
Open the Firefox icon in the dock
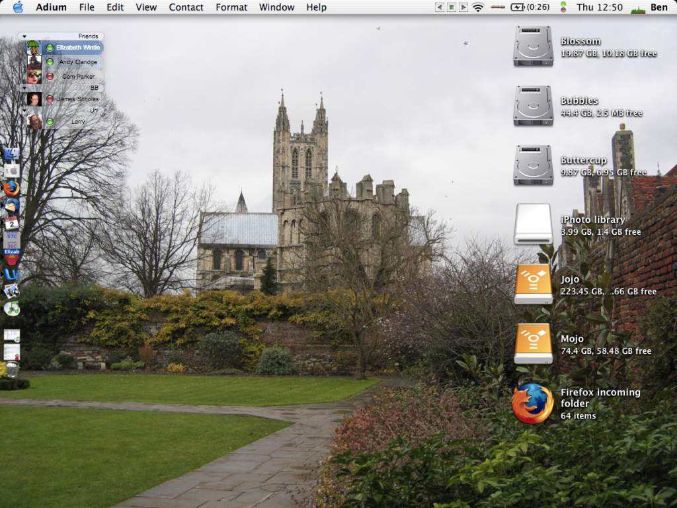coord(11,189)
